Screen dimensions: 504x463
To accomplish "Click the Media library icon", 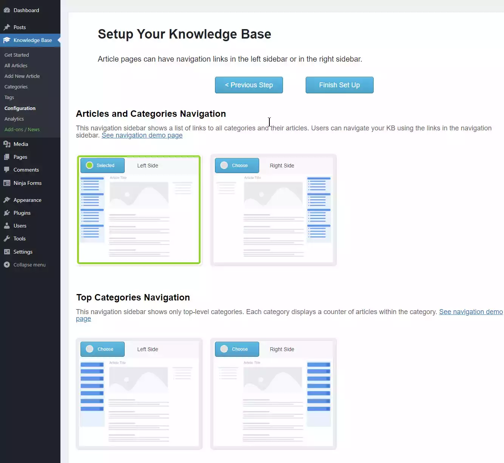I will 8,144.
